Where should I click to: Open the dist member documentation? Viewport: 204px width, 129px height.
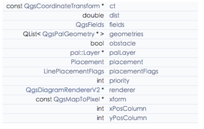[114, 15]
